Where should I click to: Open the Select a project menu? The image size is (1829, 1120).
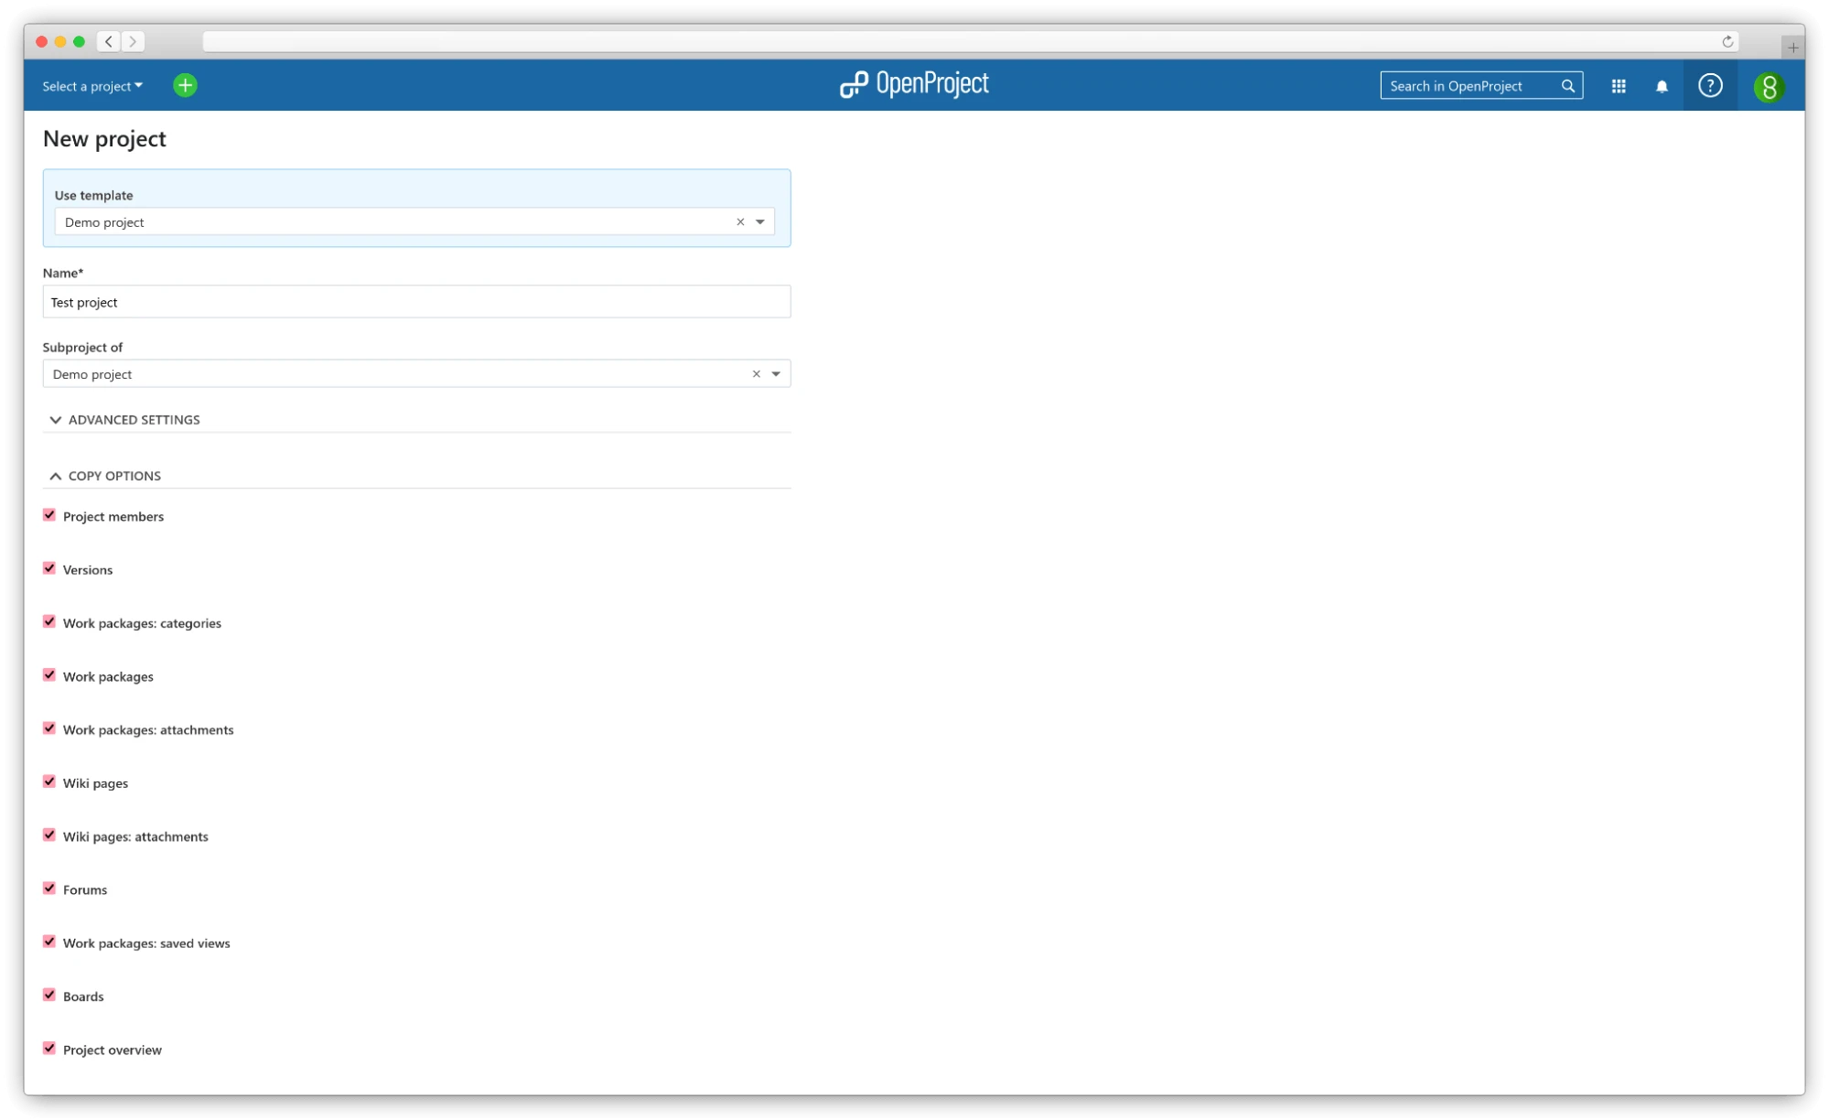(x=92, y=86)
